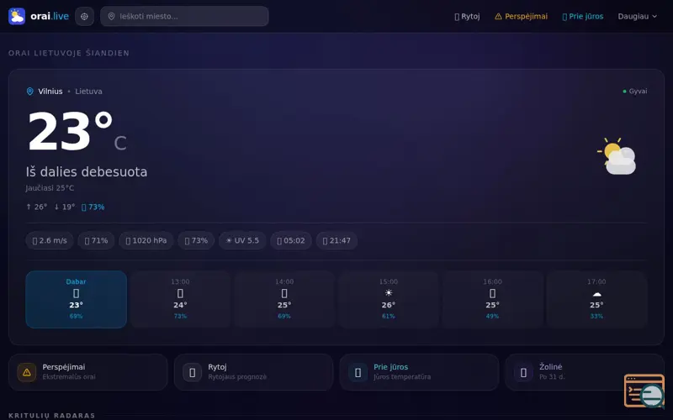Select the Dabar hourly forecast card
Image resolution: width=673 pixels, height=420 pixels.
(x=77, y=299)
